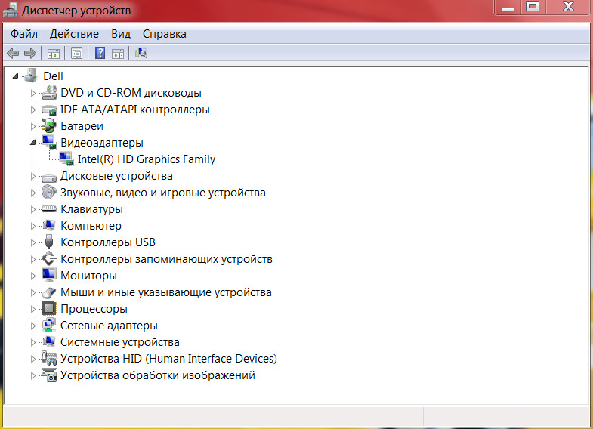Select Устройства HID (Human Interface Devices)

[x=168, y=359]
